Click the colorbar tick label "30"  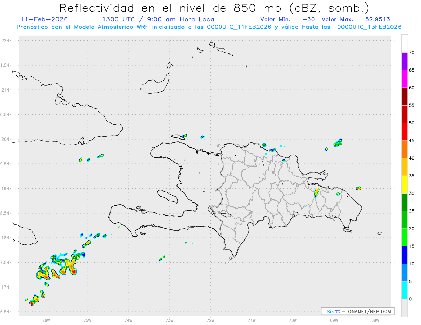point(412,194)
